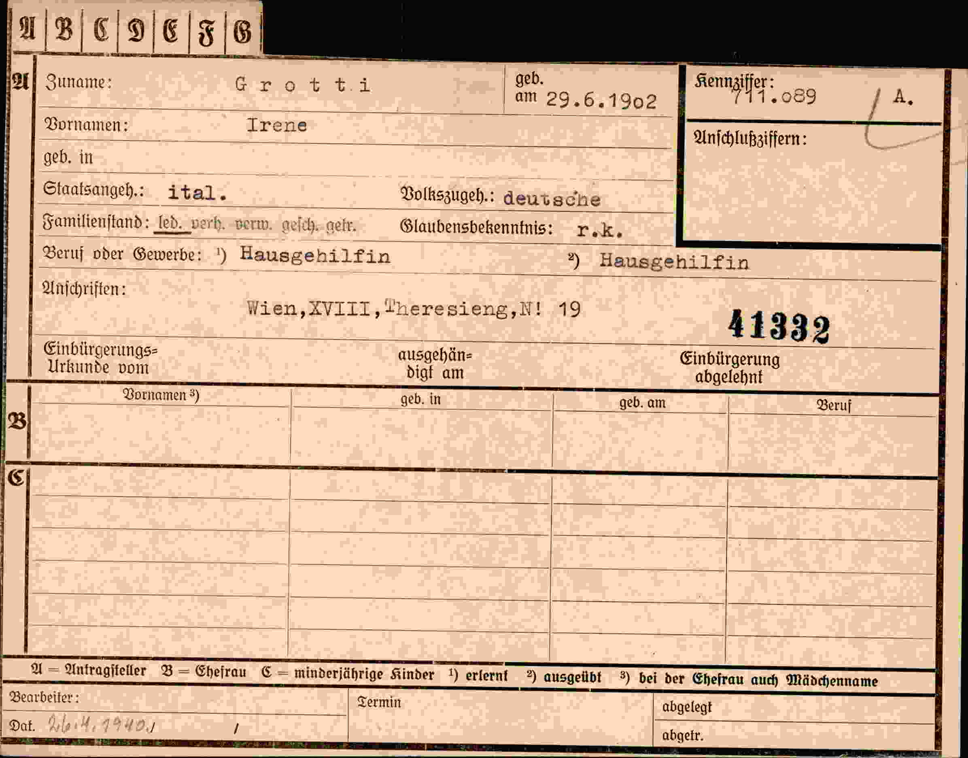Click the 'Anschlußziffern:' label
968x758 pixels.
click(x=750, y=139)
